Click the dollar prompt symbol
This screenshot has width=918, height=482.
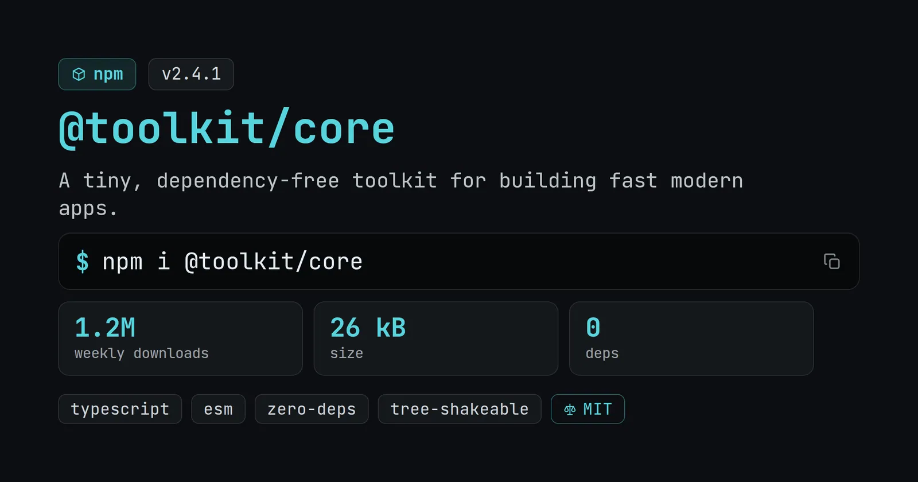tap(82, 262)
